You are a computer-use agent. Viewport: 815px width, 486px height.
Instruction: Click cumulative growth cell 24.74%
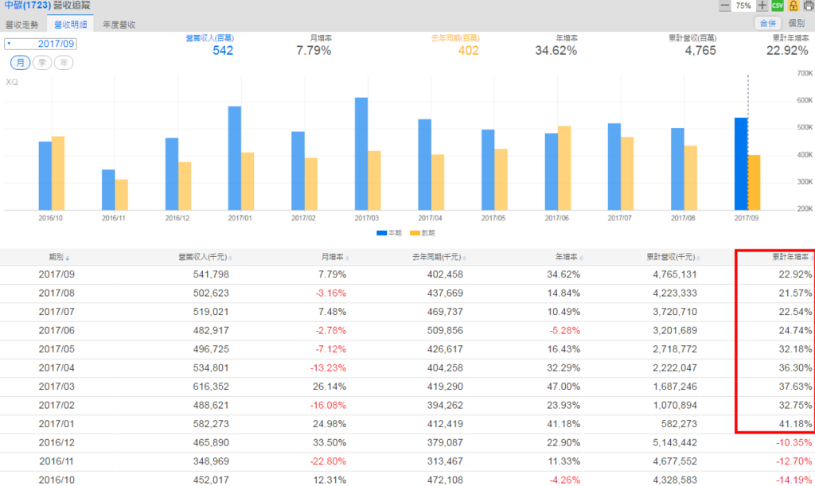click(795, 331)
